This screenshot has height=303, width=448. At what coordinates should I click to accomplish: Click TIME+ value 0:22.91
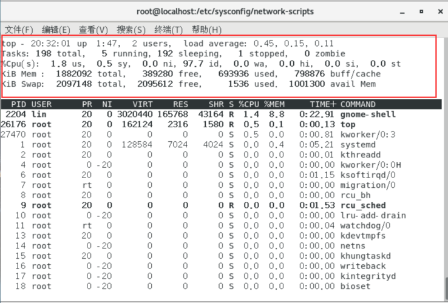pos(316,115)
